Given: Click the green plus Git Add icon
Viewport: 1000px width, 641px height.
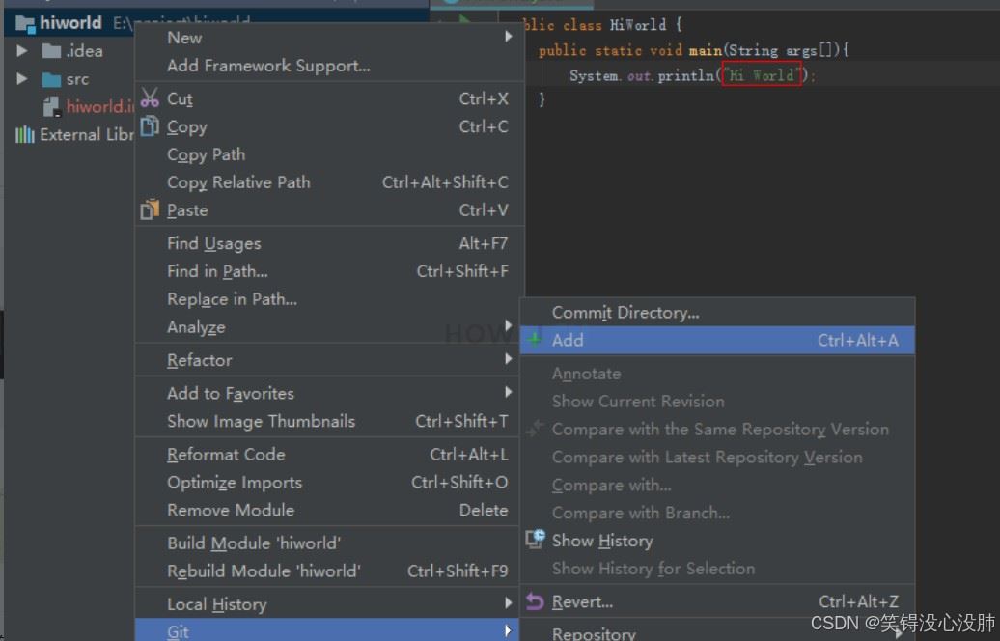Looking at the screenshot, I should 535,340.
